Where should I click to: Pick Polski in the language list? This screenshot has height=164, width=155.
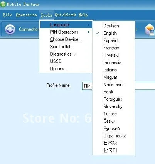click(114, 92)
